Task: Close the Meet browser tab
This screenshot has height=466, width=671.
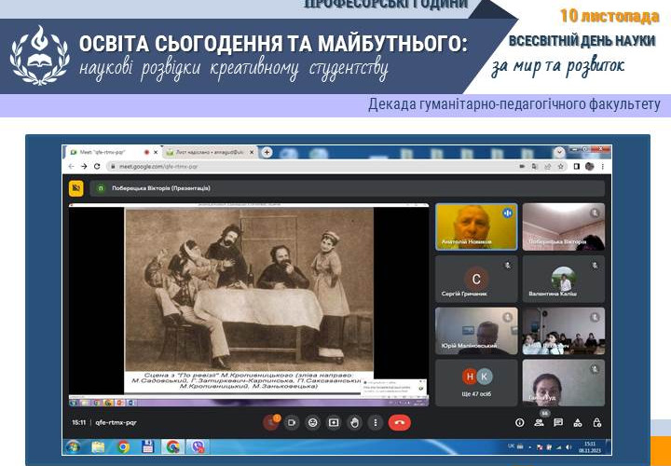Action: click(156, 152)
